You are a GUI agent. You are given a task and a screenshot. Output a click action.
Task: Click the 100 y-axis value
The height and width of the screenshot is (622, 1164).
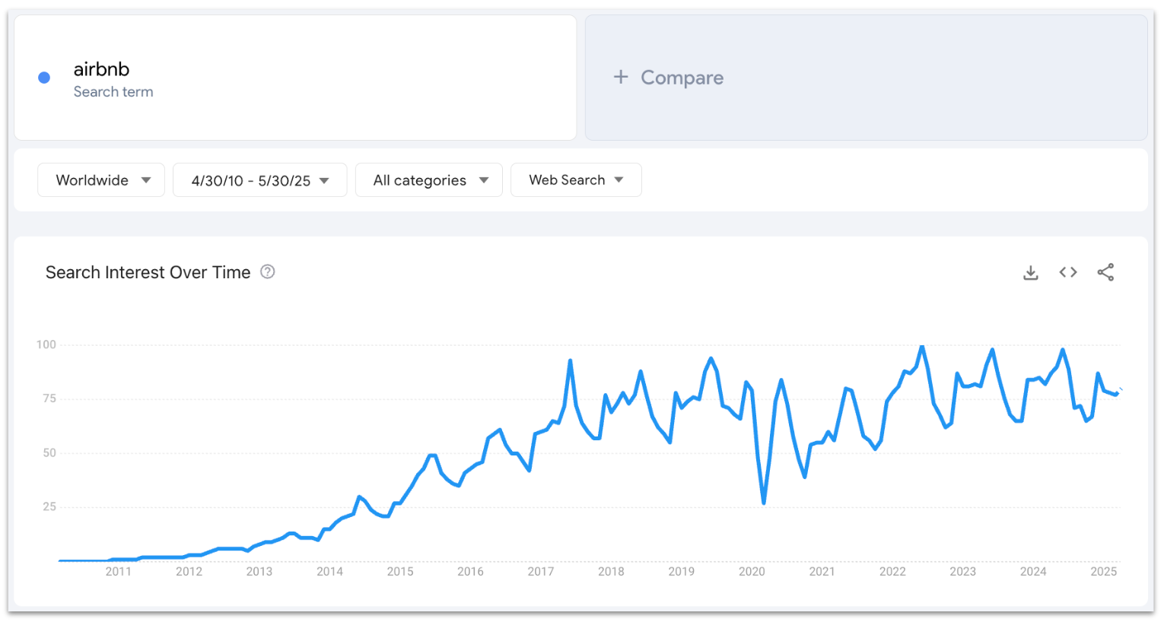pos(46,345)
